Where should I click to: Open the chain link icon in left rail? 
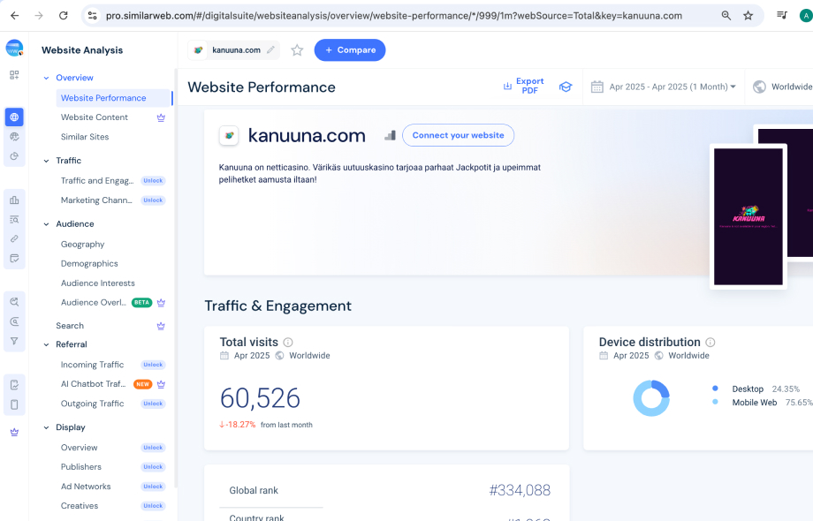(x=14, y=238)
